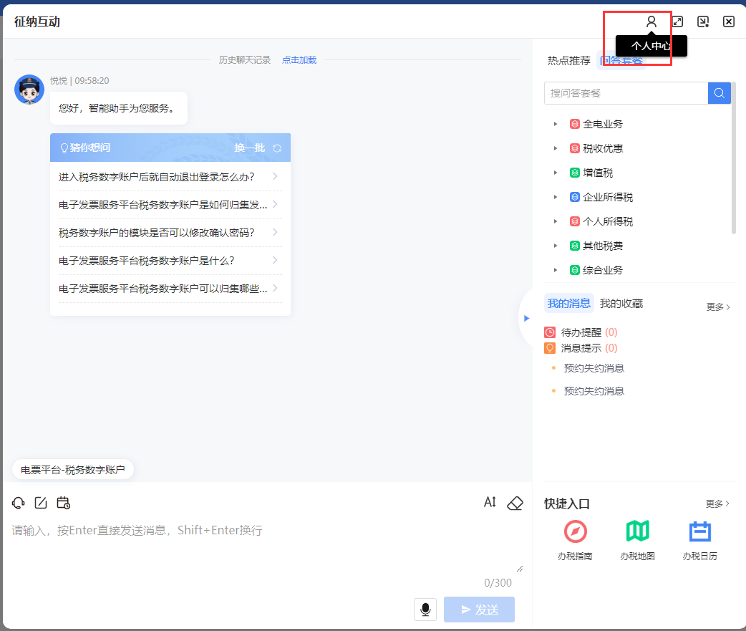Expand the 其他税费 tree node
Screen dimensions: 746x631
(556, 246)
